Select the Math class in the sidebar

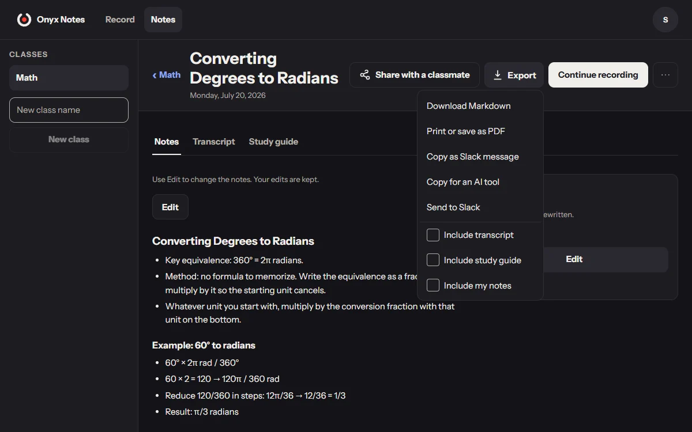point(69,78)
